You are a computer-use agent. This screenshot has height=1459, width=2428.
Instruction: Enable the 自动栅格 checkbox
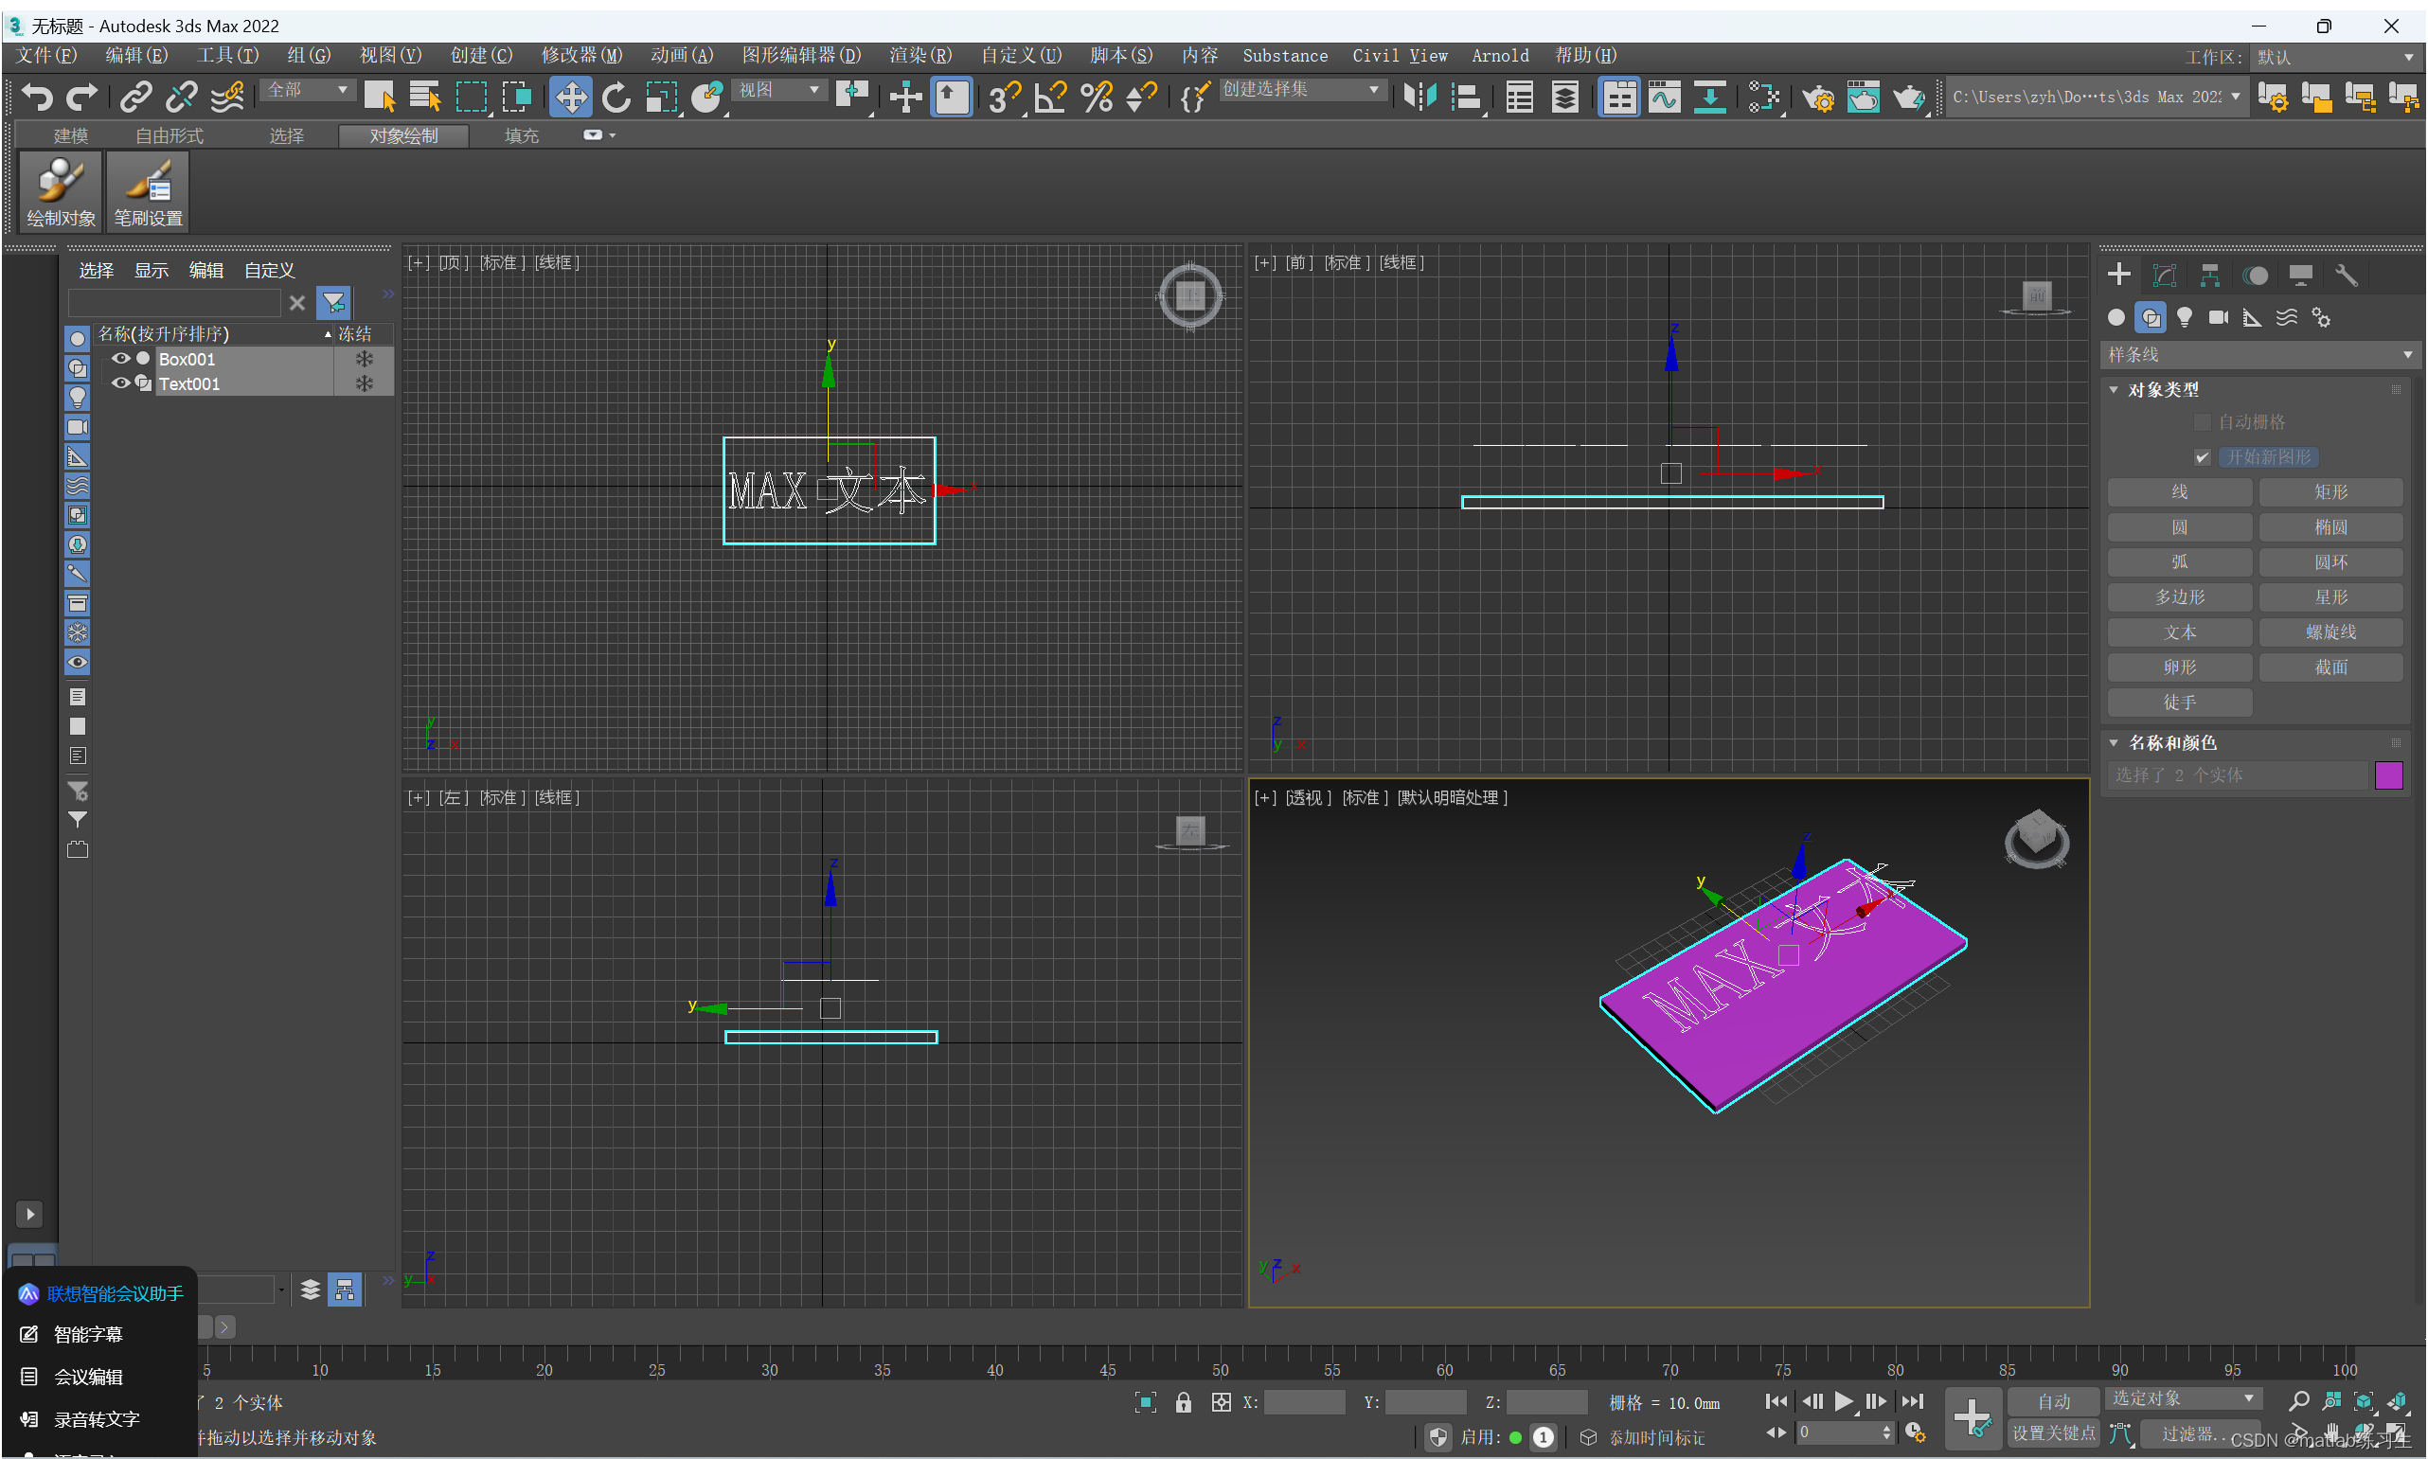[2203, 421]
